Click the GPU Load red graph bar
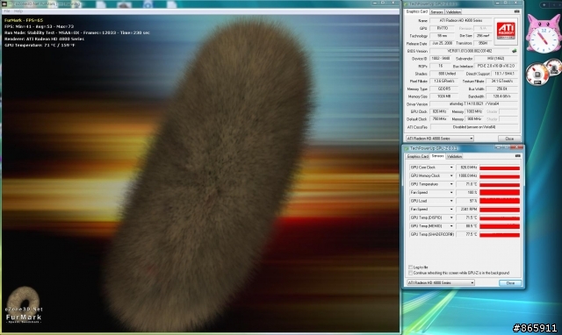Viewport: 562px width, 335px height. (500, 201)
